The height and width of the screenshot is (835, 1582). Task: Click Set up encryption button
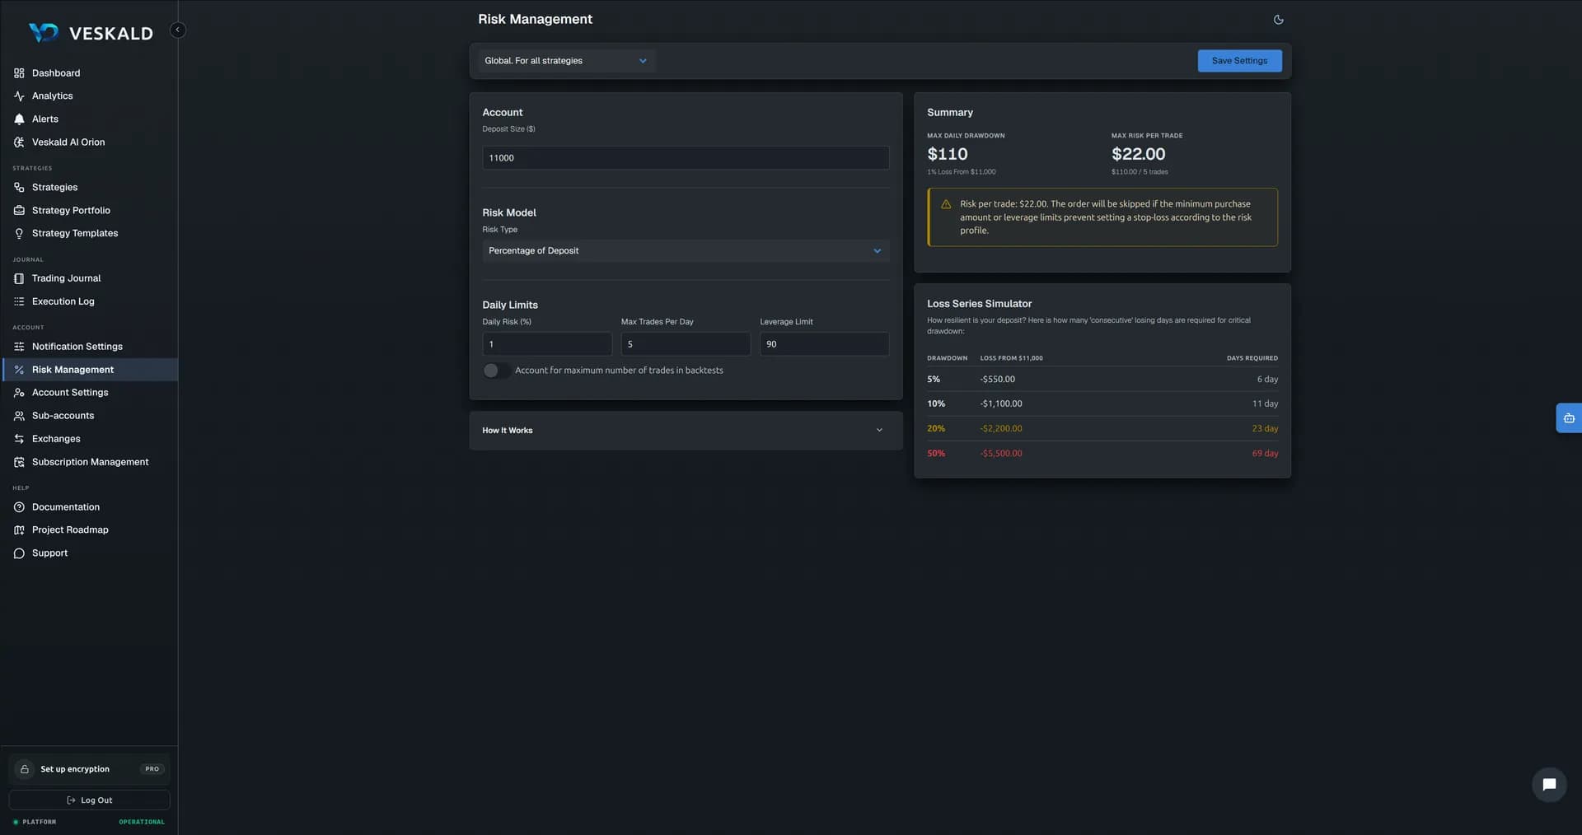click(89, 769)
